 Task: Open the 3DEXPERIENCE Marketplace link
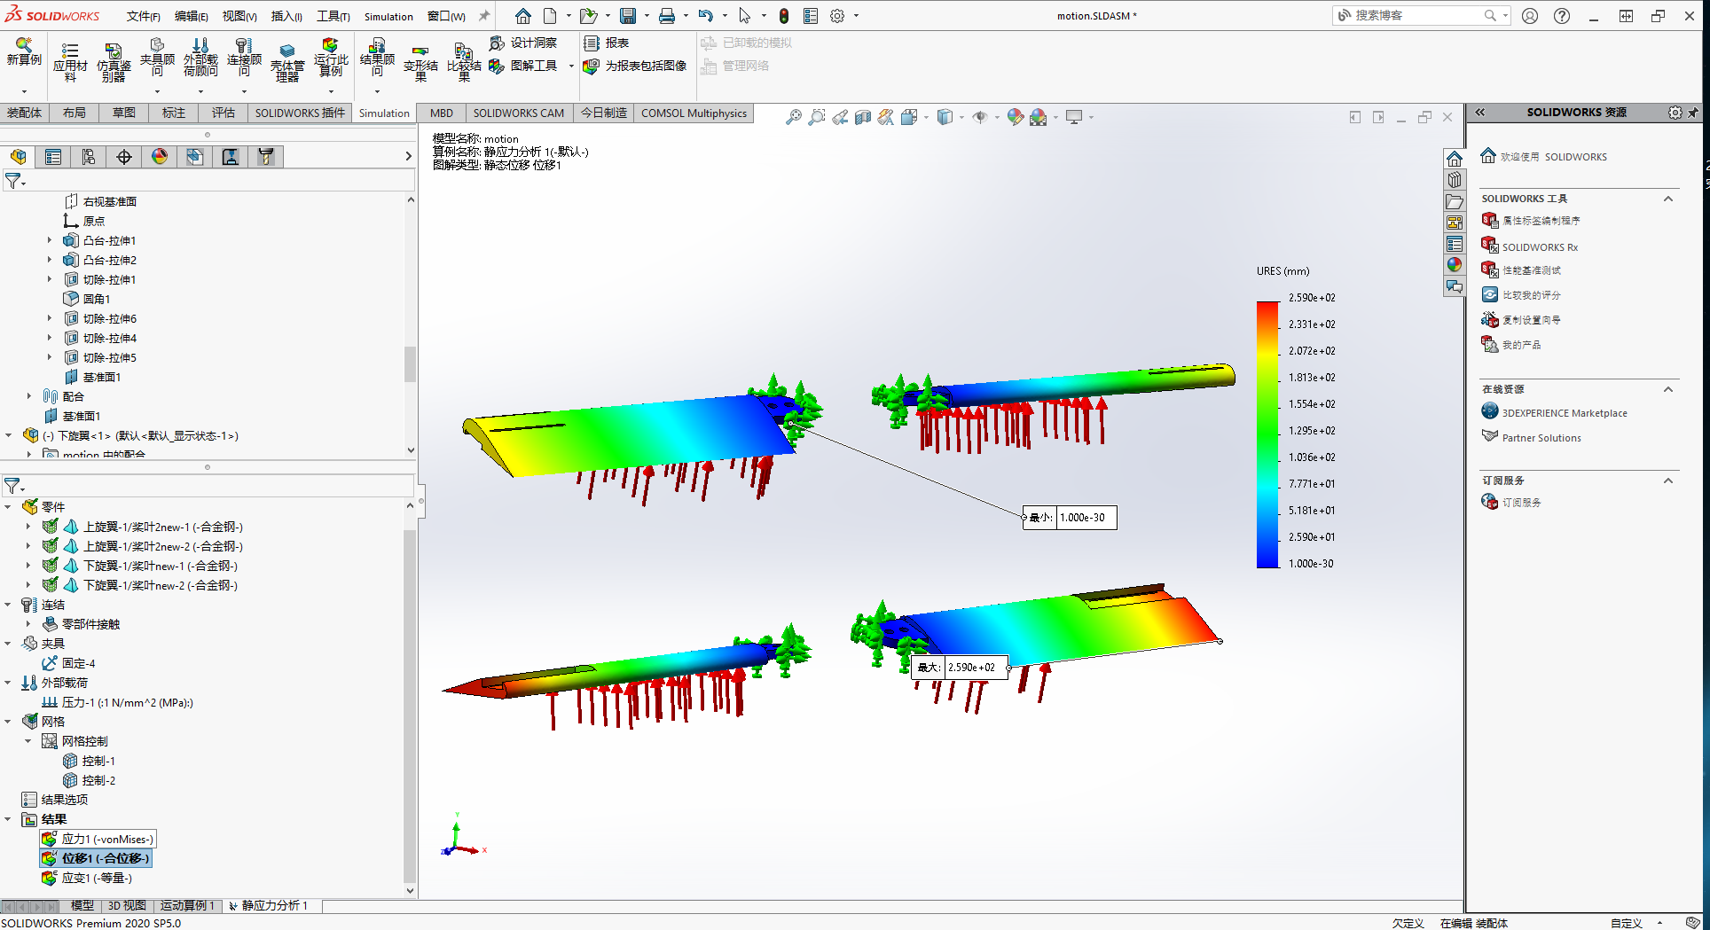tap(1564, 412)
